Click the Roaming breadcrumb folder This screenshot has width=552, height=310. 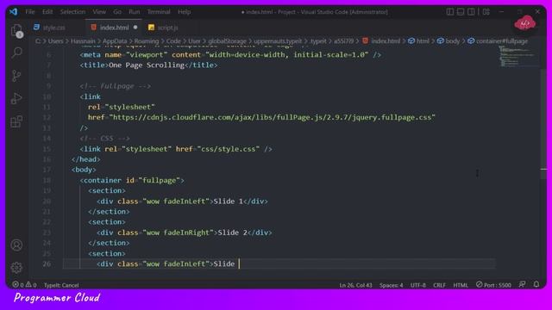[x=147, y=41]
